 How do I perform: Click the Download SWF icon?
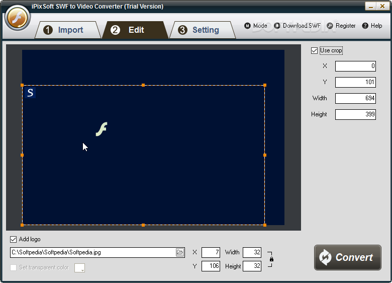tap(277, 26)
